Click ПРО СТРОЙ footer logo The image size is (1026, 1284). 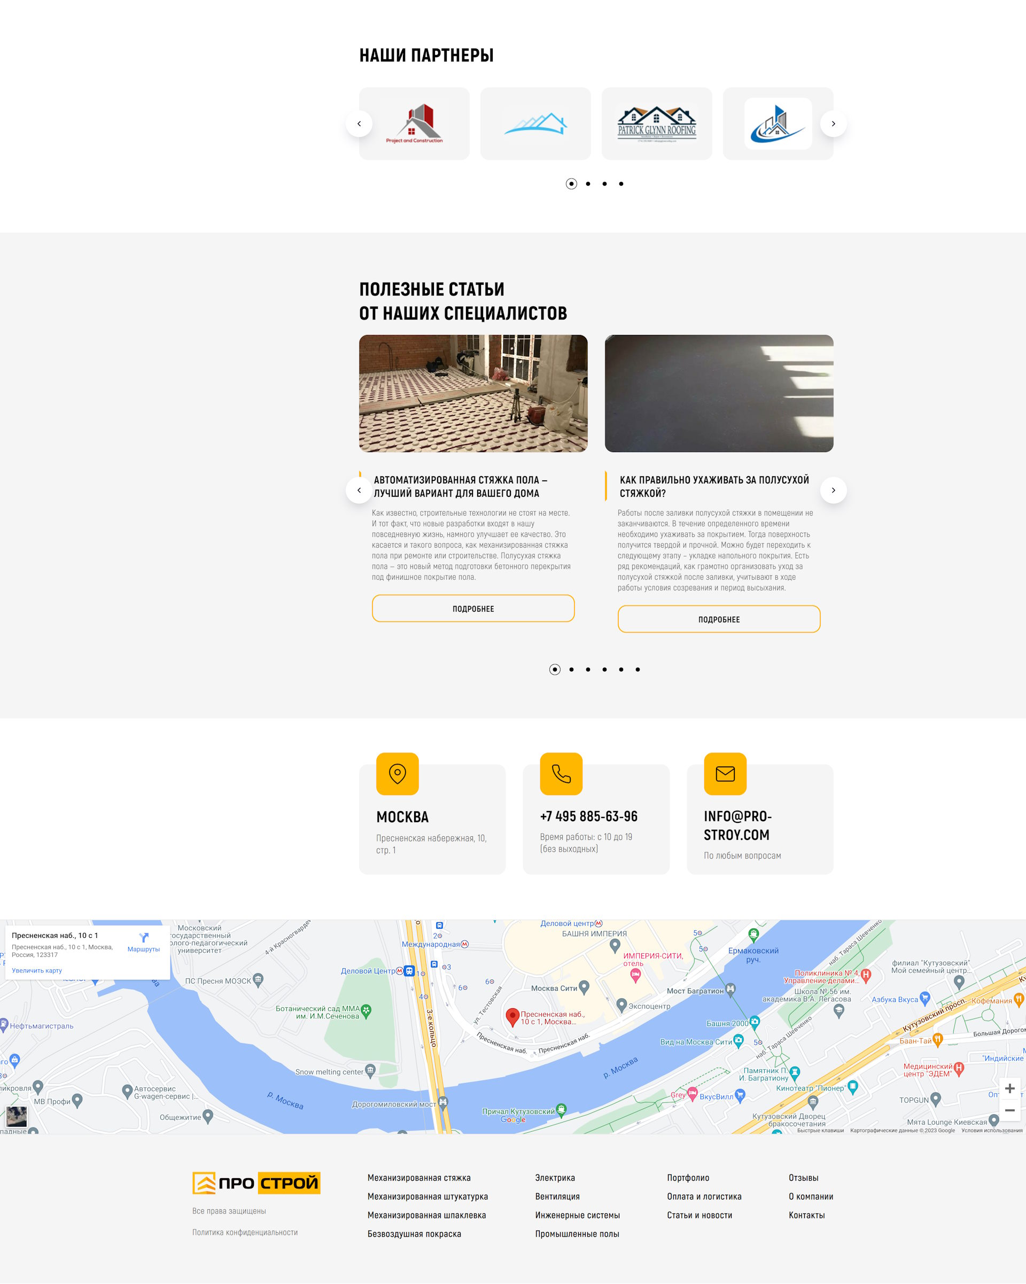pos(256,1183)
